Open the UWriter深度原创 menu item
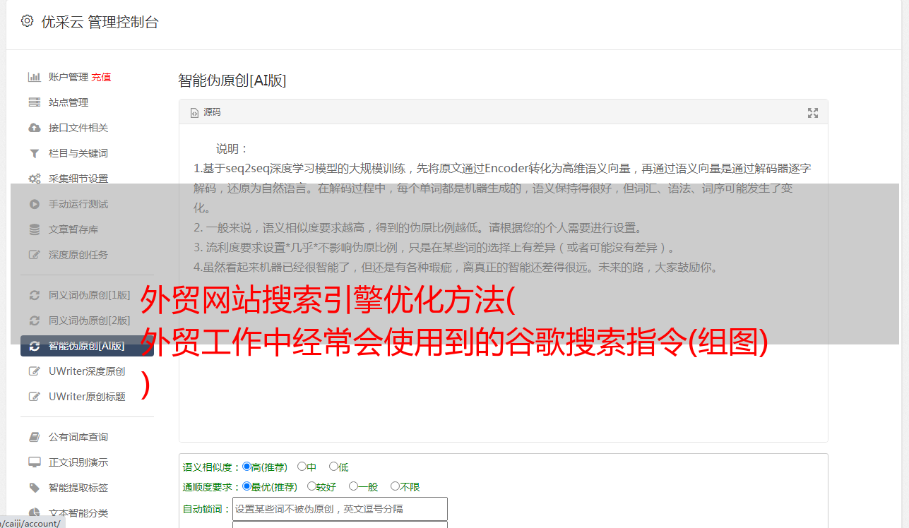Viewport: 909px width, 528px height. tap(87, 371)
